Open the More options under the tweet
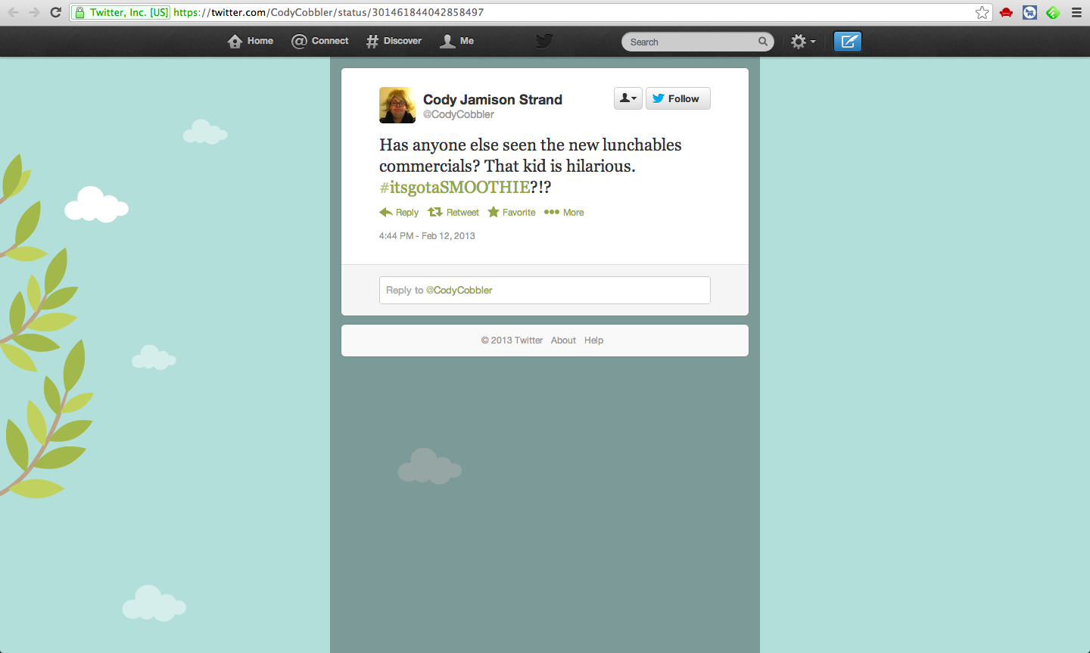1090x653 pixels. (564, 213)
